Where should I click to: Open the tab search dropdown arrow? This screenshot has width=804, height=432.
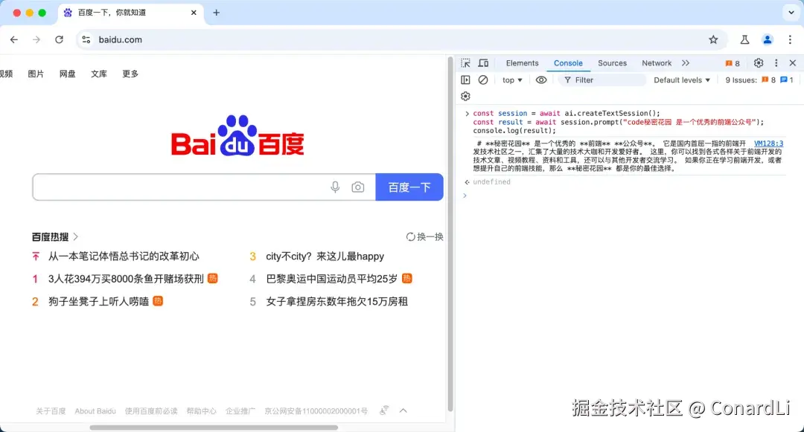791,13
